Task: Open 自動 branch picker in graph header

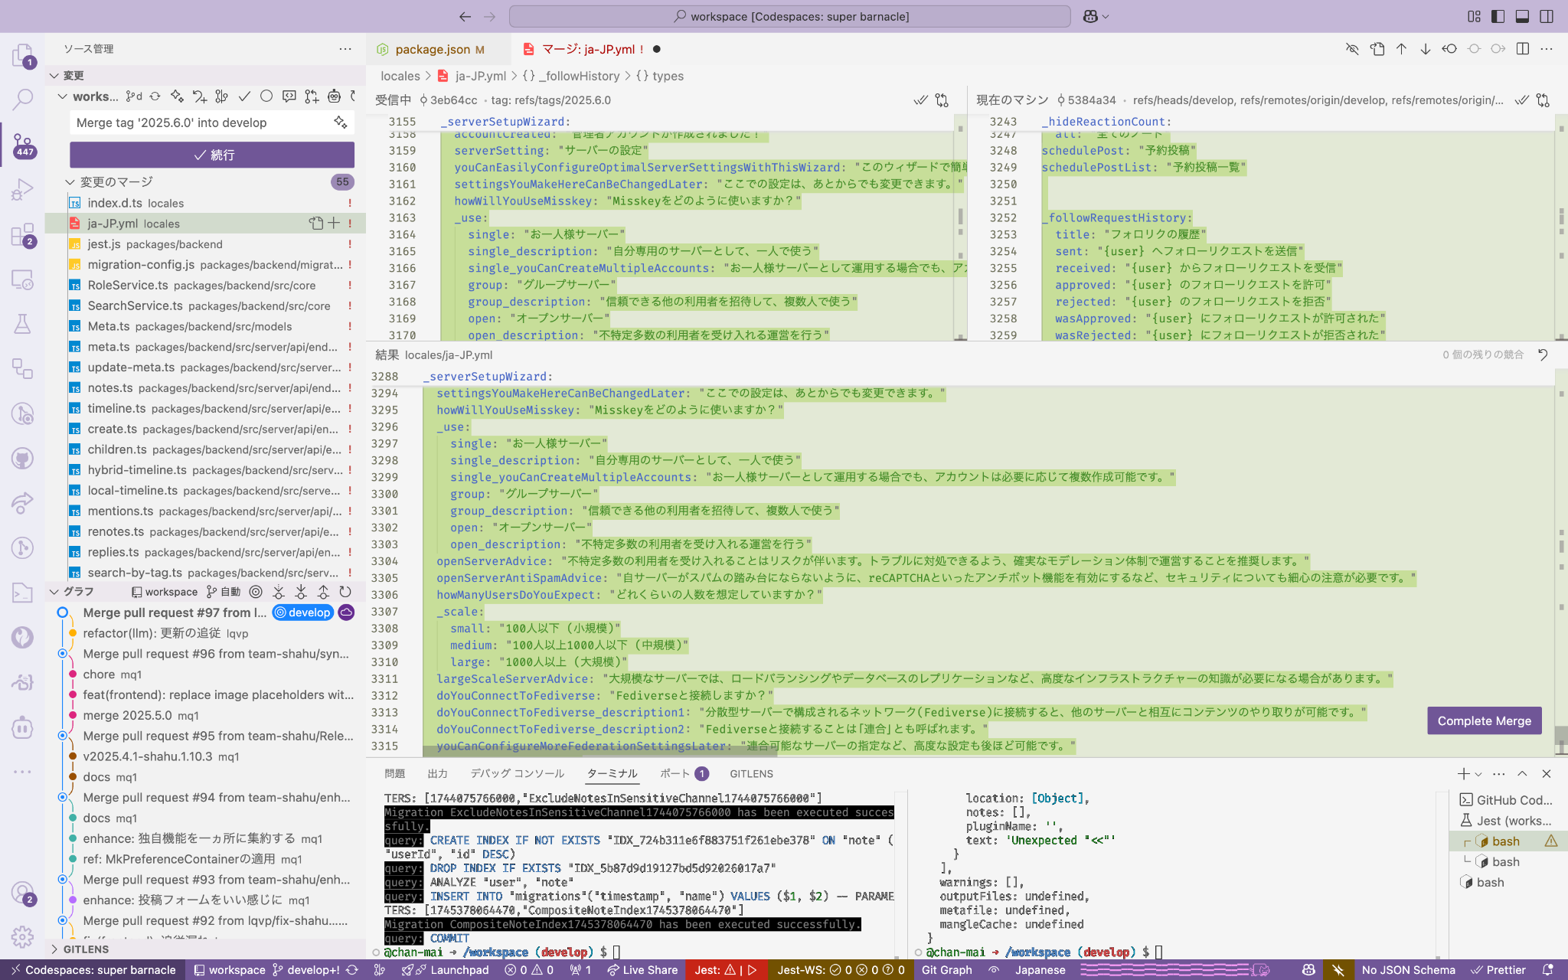Action: [224, 592]
